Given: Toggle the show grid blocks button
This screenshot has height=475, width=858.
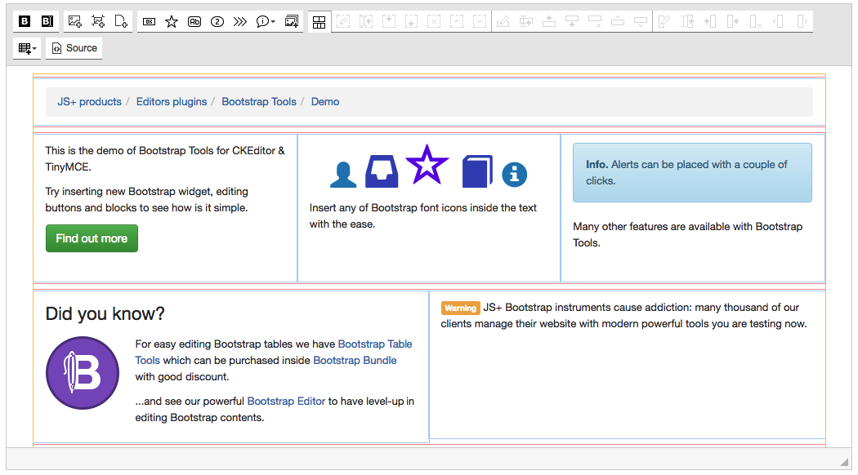Looking at the screenshot, I should pos(320,22).
